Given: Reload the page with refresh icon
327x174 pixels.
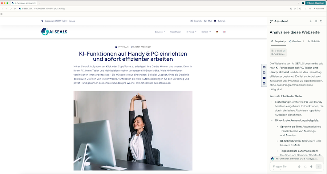Looking at the screenshot, I should coord(11,9).
